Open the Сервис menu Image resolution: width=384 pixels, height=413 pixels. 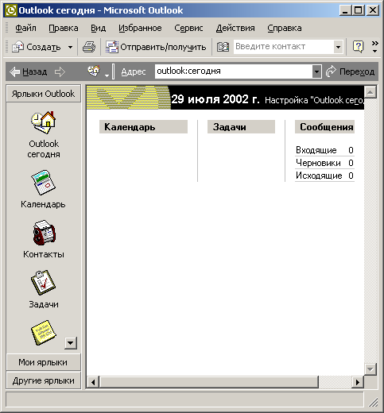[188, 28]
